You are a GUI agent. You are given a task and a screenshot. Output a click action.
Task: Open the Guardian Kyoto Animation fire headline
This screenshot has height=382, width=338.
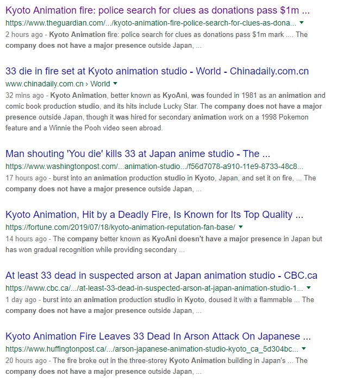158,10
